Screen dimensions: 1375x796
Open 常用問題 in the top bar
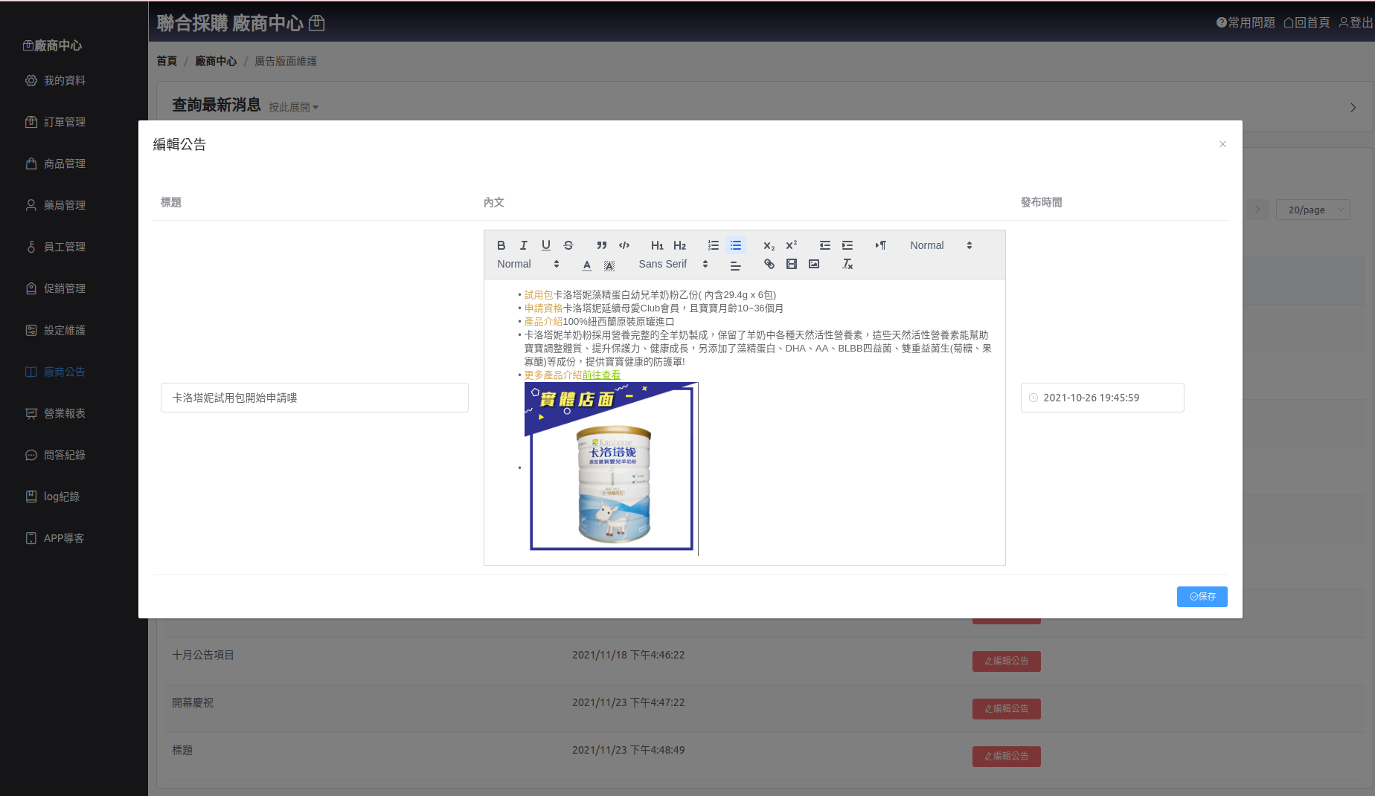1246,23
